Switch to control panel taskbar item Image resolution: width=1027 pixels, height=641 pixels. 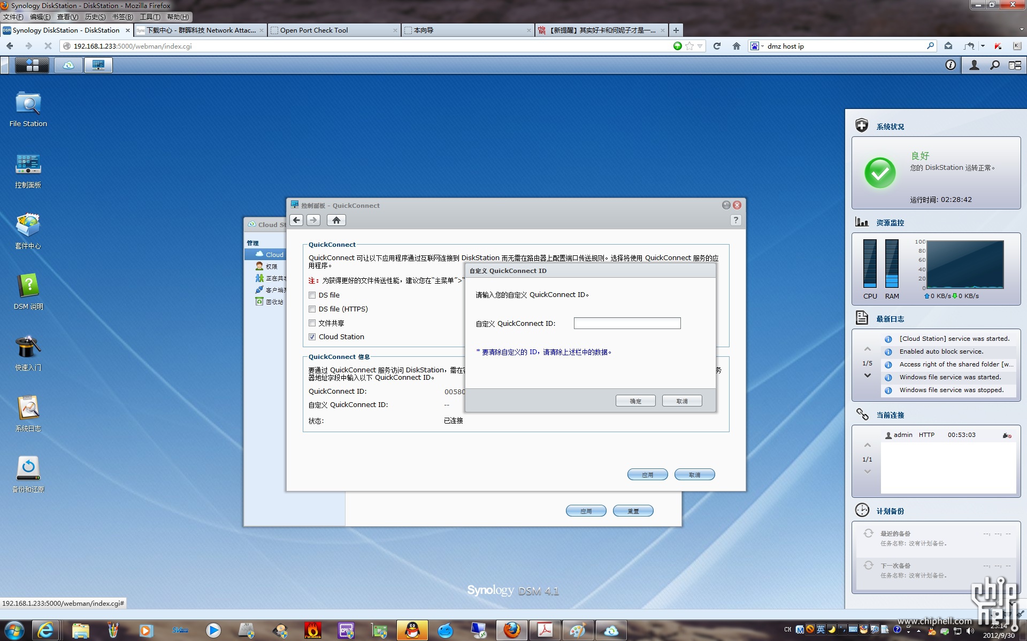98,65
